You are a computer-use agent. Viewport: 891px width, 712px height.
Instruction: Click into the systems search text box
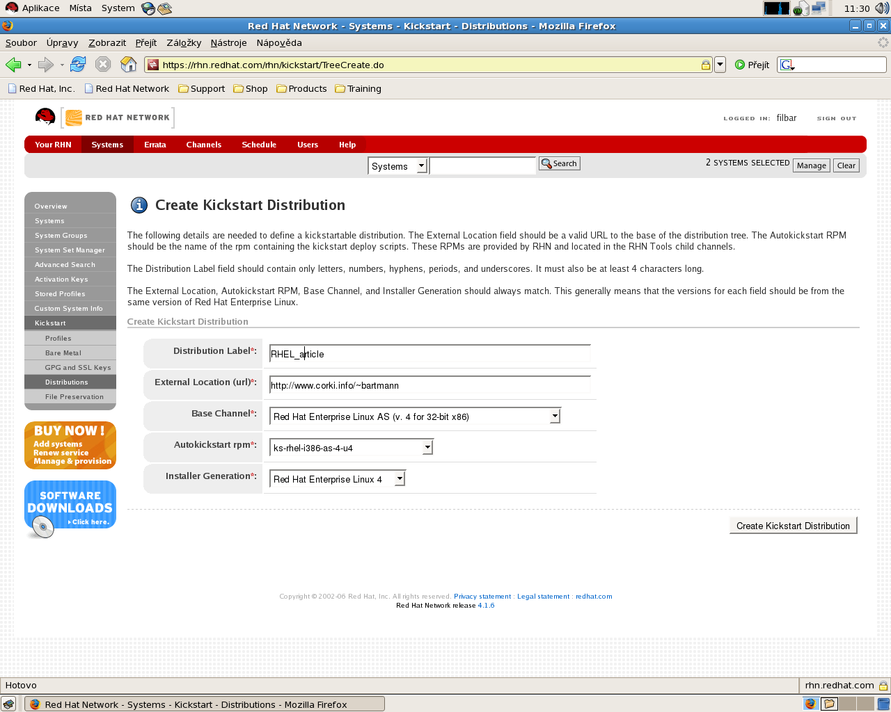[x=482, y=165]
